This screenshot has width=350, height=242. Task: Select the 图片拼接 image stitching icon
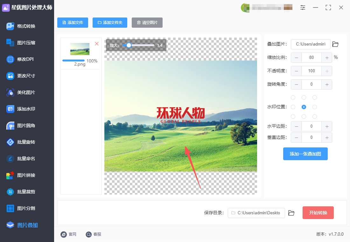tap(10, 175)
